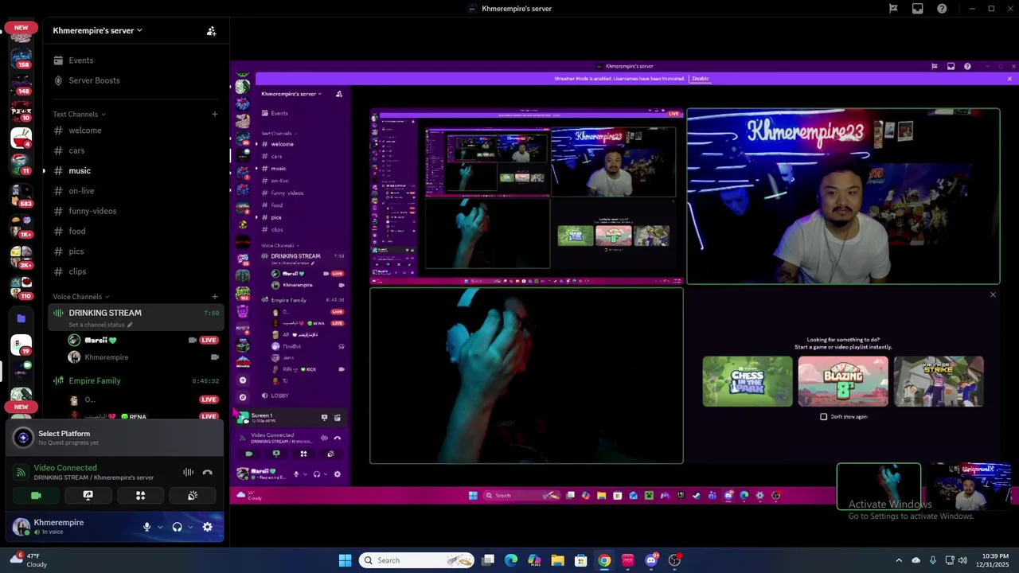Open the server folder icon in server list
This screenshot has width=1019, height=573.
pyautogui.click(x=21, y=318)
